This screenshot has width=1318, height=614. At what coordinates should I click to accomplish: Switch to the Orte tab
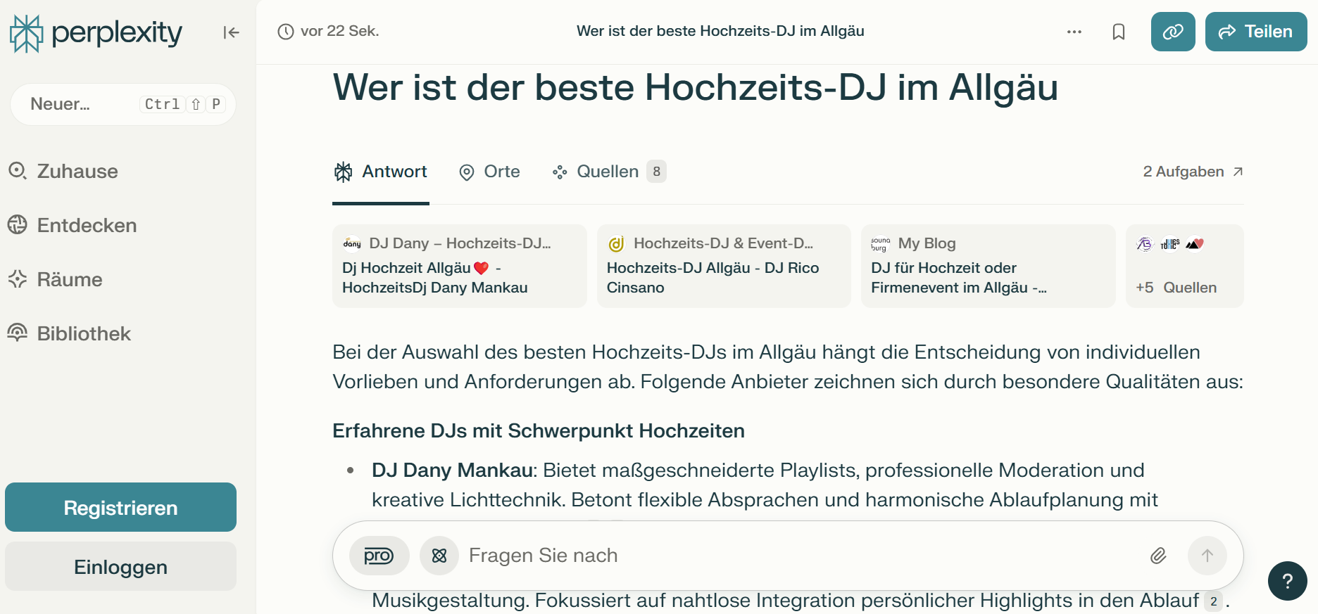[489, 172]
